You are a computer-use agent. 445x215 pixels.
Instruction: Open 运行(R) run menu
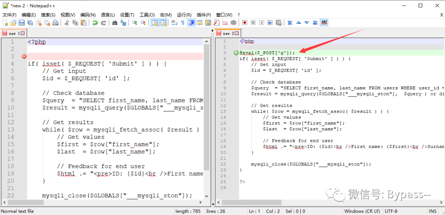pyautogui.click(x=184, y=15)
